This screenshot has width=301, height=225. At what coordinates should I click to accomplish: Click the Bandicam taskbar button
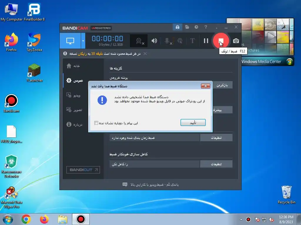(x=81, y=219)
